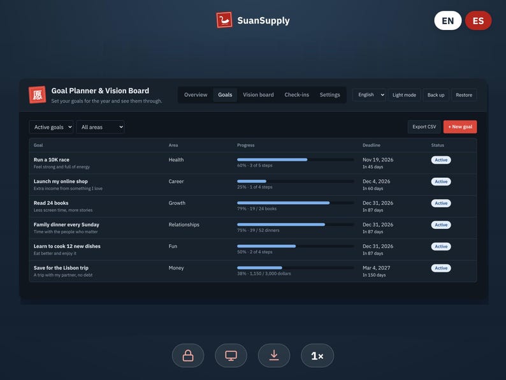506x380 pixels.
Task: Switch site language to EN
Action: 448,20
